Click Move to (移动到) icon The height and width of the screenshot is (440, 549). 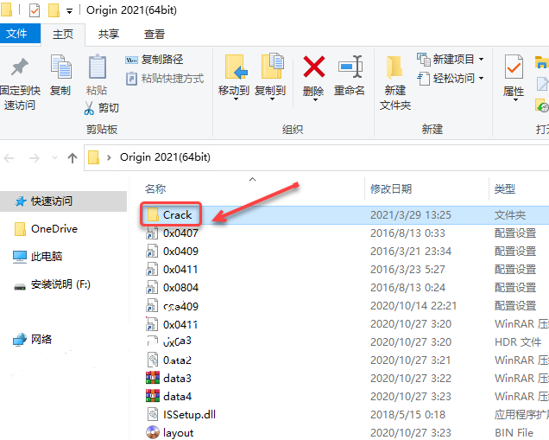tap(237, 67)
